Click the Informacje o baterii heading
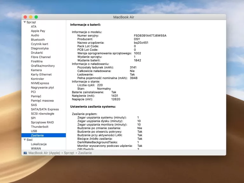Screen dimensions: 244x183 coord(85,25)
